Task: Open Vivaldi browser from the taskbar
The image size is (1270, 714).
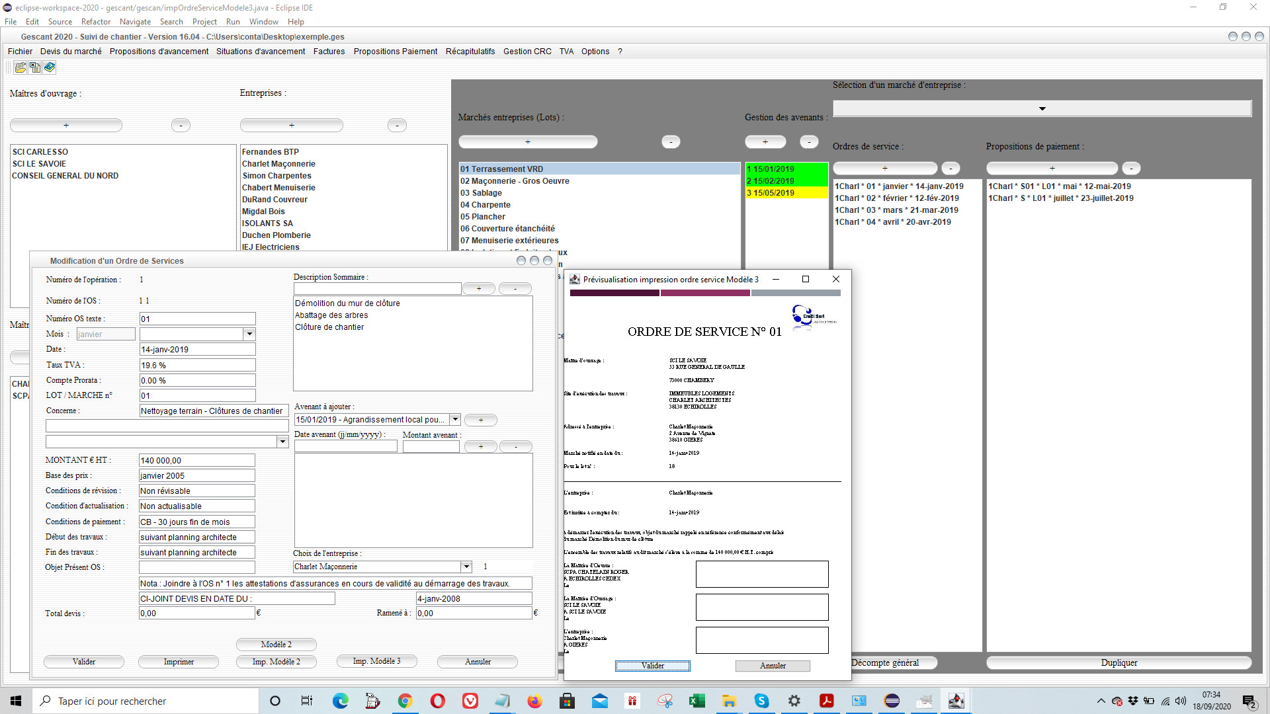Action: pos(470,701)
